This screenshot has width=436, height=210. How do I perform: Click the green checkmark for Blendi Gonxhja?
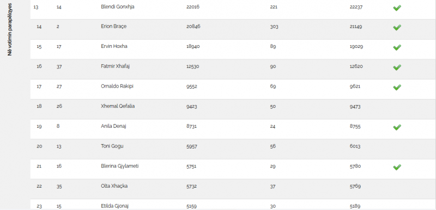point(397,8)
